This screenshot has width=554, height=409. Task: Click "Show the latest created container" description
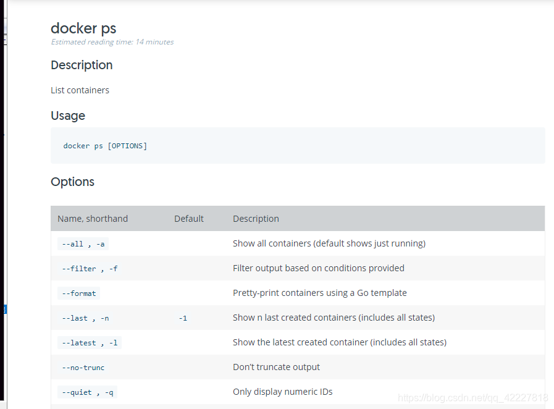pyautogui.click(x=340, y=342)
